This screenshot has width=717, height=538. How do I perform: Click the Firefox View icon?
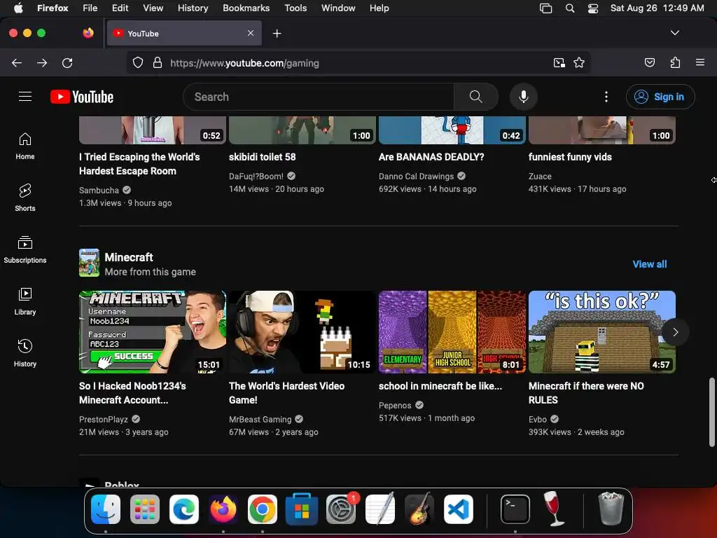click(x=88, y=33)
